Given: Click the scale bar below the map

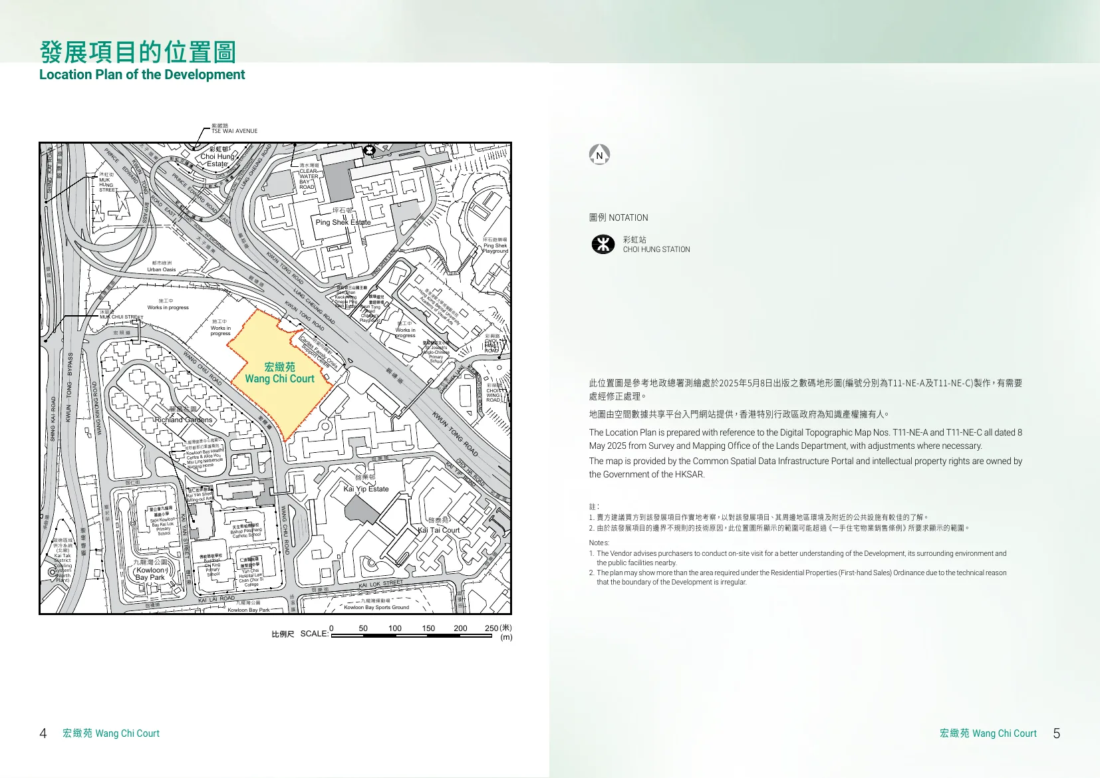Looking at the screenshot, I should [411, 636].
